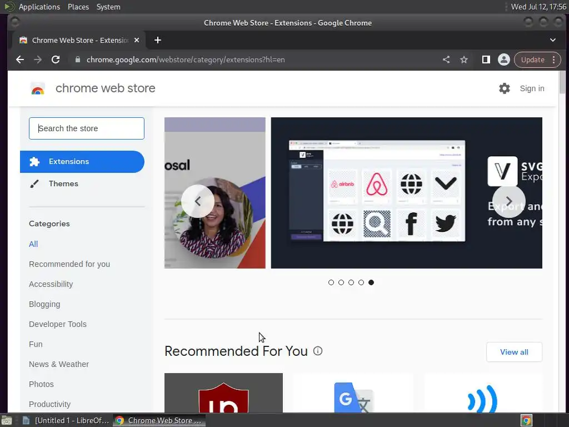Open Fun category
Screen dimensions: 569x427
tap(36, 344)
